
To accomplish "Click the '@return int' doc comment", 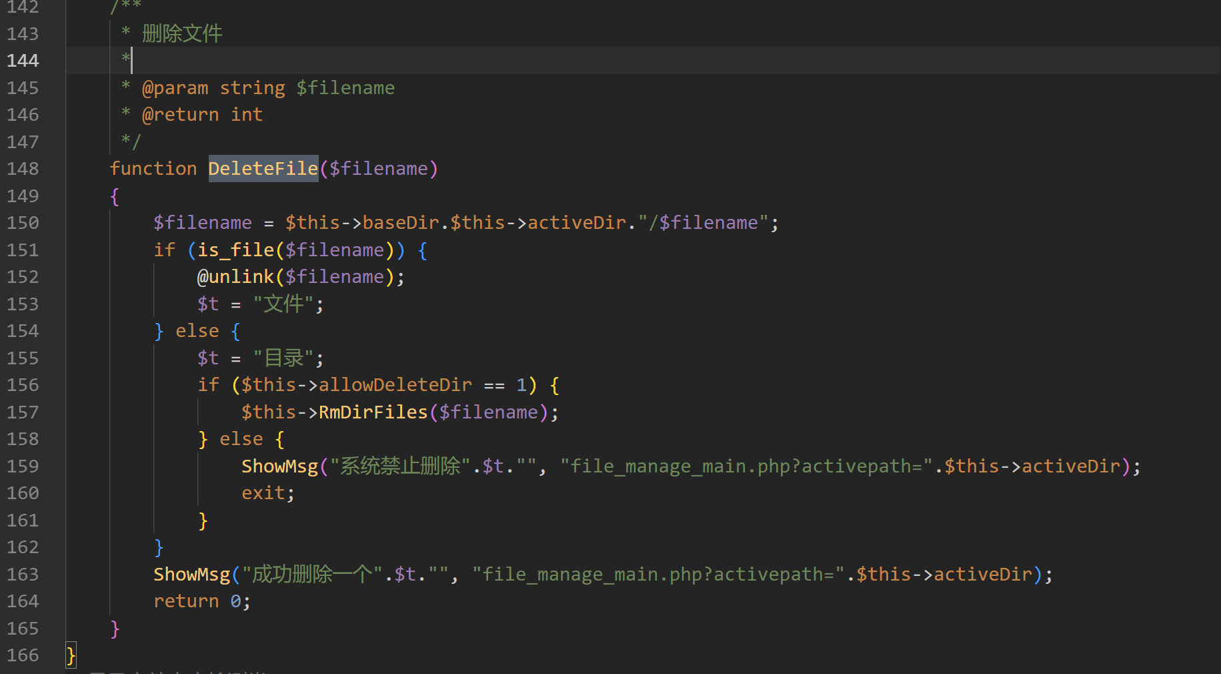I will click(x=202, y=115).
